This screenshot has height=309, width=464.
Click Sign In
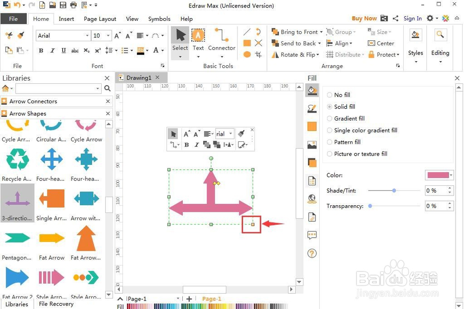click(412, 19)
